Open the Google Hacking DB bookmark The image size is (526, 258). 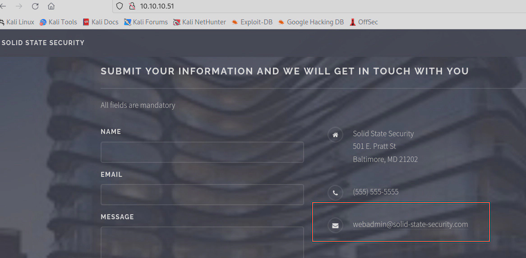(311, 22)
